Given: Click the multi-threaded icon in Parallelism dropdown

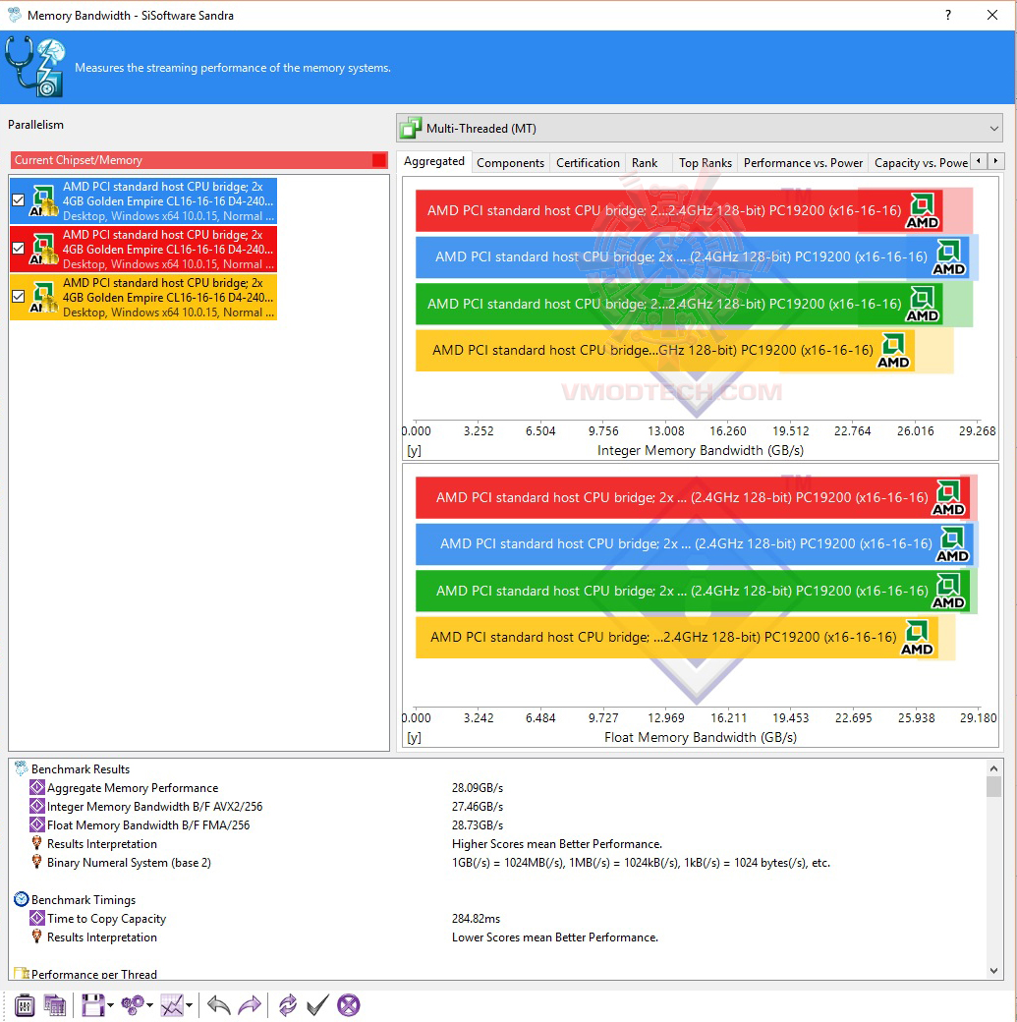Looking at the screenshot, I should tap(411, 129).
